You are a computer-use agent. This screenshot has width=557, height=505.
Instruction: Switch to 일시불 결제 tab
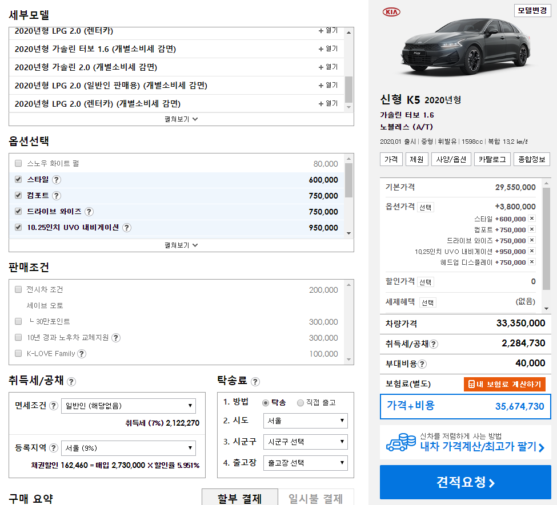[316, 498]
